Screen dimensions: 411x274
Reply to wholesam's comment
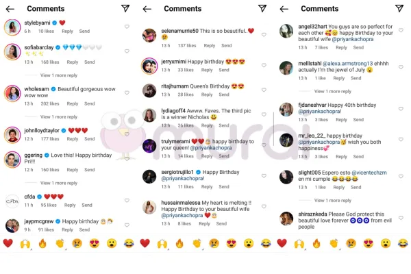pyautogui.click(x=73, y=103)
